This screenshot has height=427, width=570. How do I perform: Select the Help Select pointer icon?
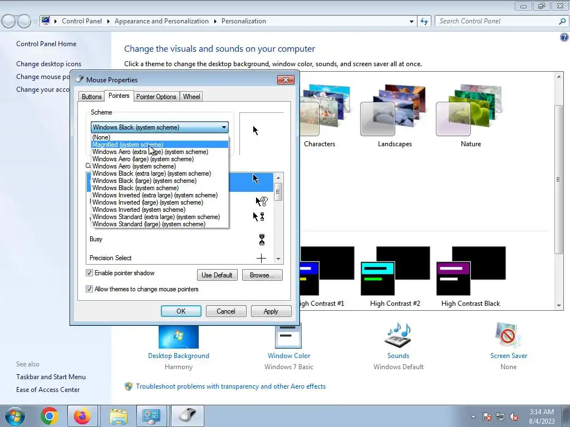pyautogui.click(x=262, y=201)
